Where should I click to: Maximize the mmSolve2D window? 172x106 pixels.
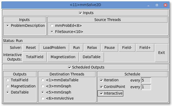(157, 5)
